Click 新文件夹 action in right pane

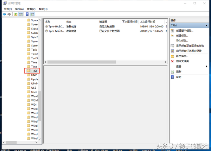click(182, 56)
